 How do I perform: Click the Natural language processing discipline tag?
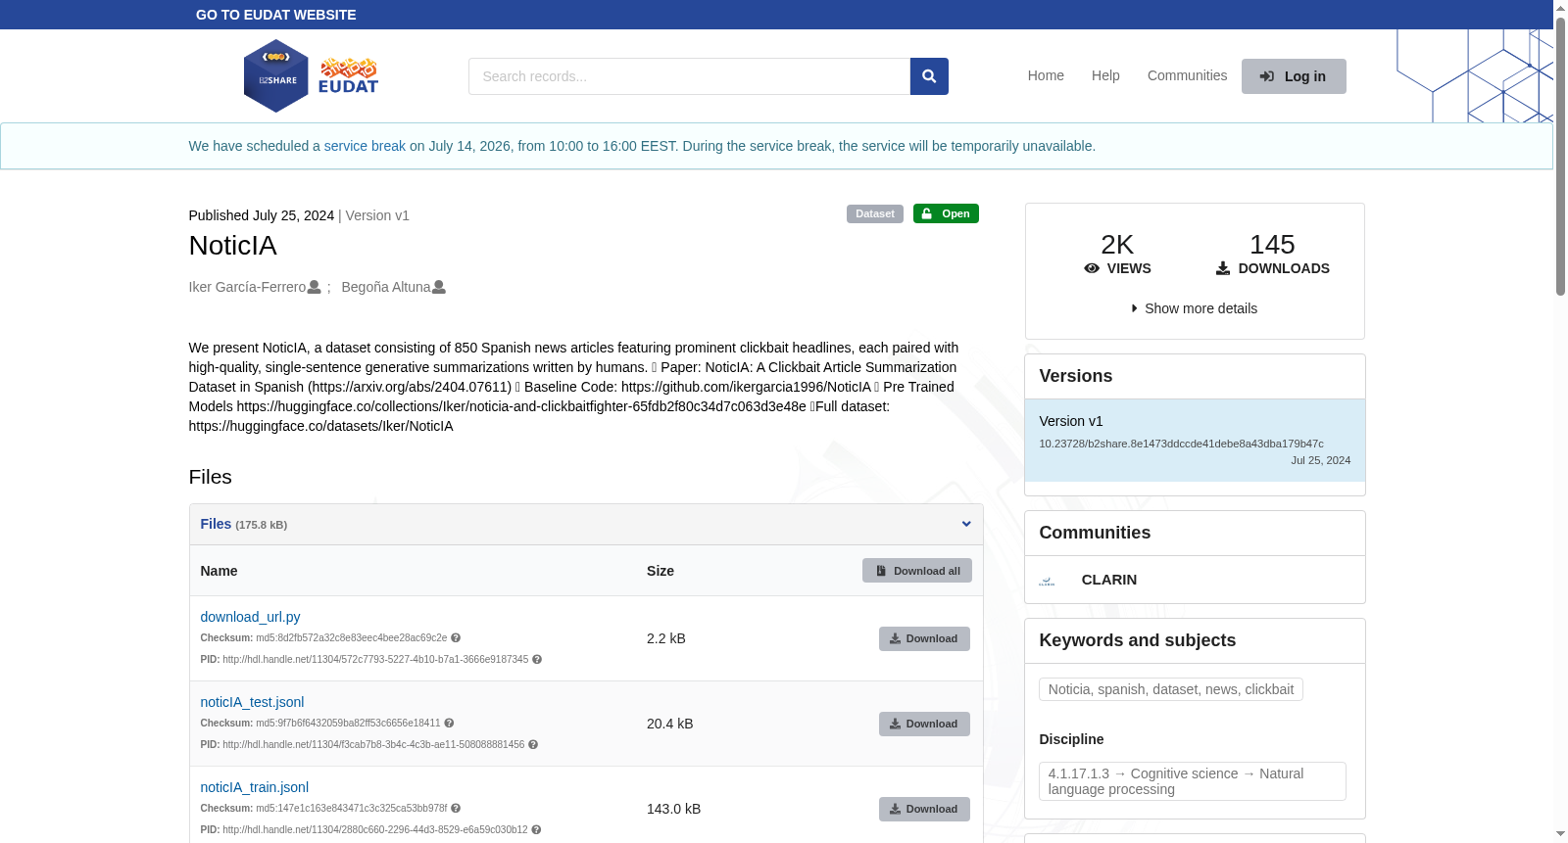point(1193,781)
